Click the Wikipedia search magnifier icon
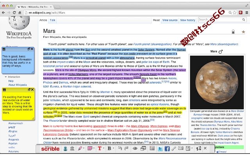Viewport: 250px width, 156px height. [243, 19]
